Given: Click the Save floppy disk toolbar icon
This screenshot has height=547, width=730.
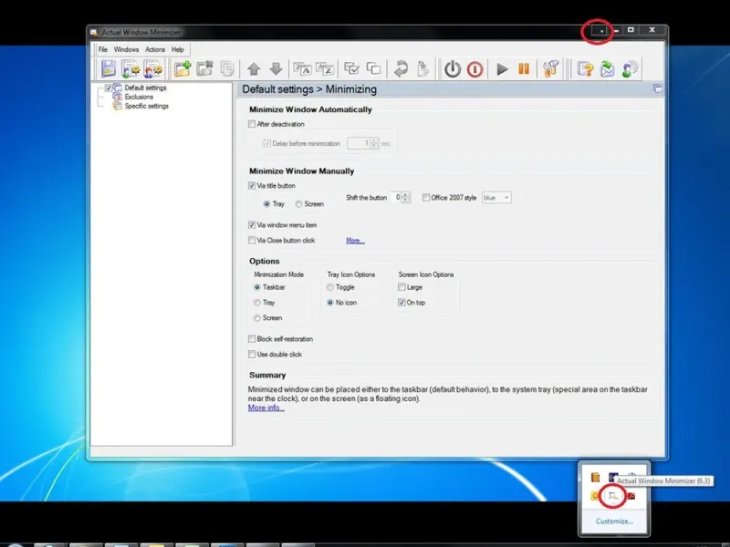Looking at the screenshot, I should [x=109, y=69].
